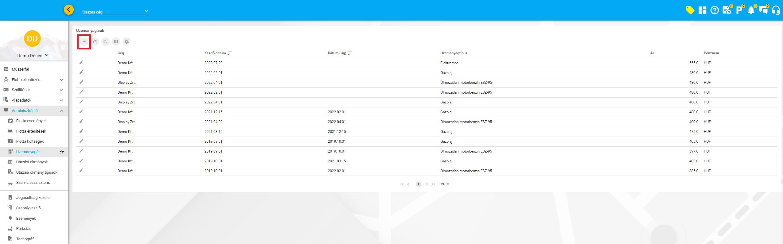Click the headset support icon
The height and width of the screenshot is (244, 783).
pyautogui.click(x=776, y=10)
